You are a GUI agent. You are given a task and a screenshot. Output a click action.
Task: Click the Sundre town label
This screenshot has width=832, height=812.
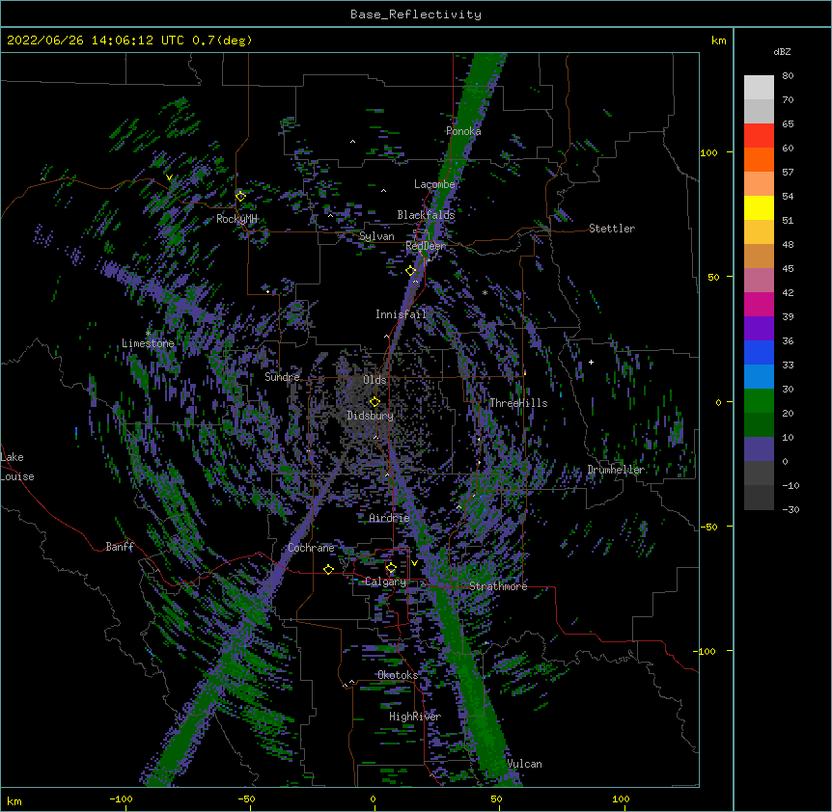coord(282,377)
